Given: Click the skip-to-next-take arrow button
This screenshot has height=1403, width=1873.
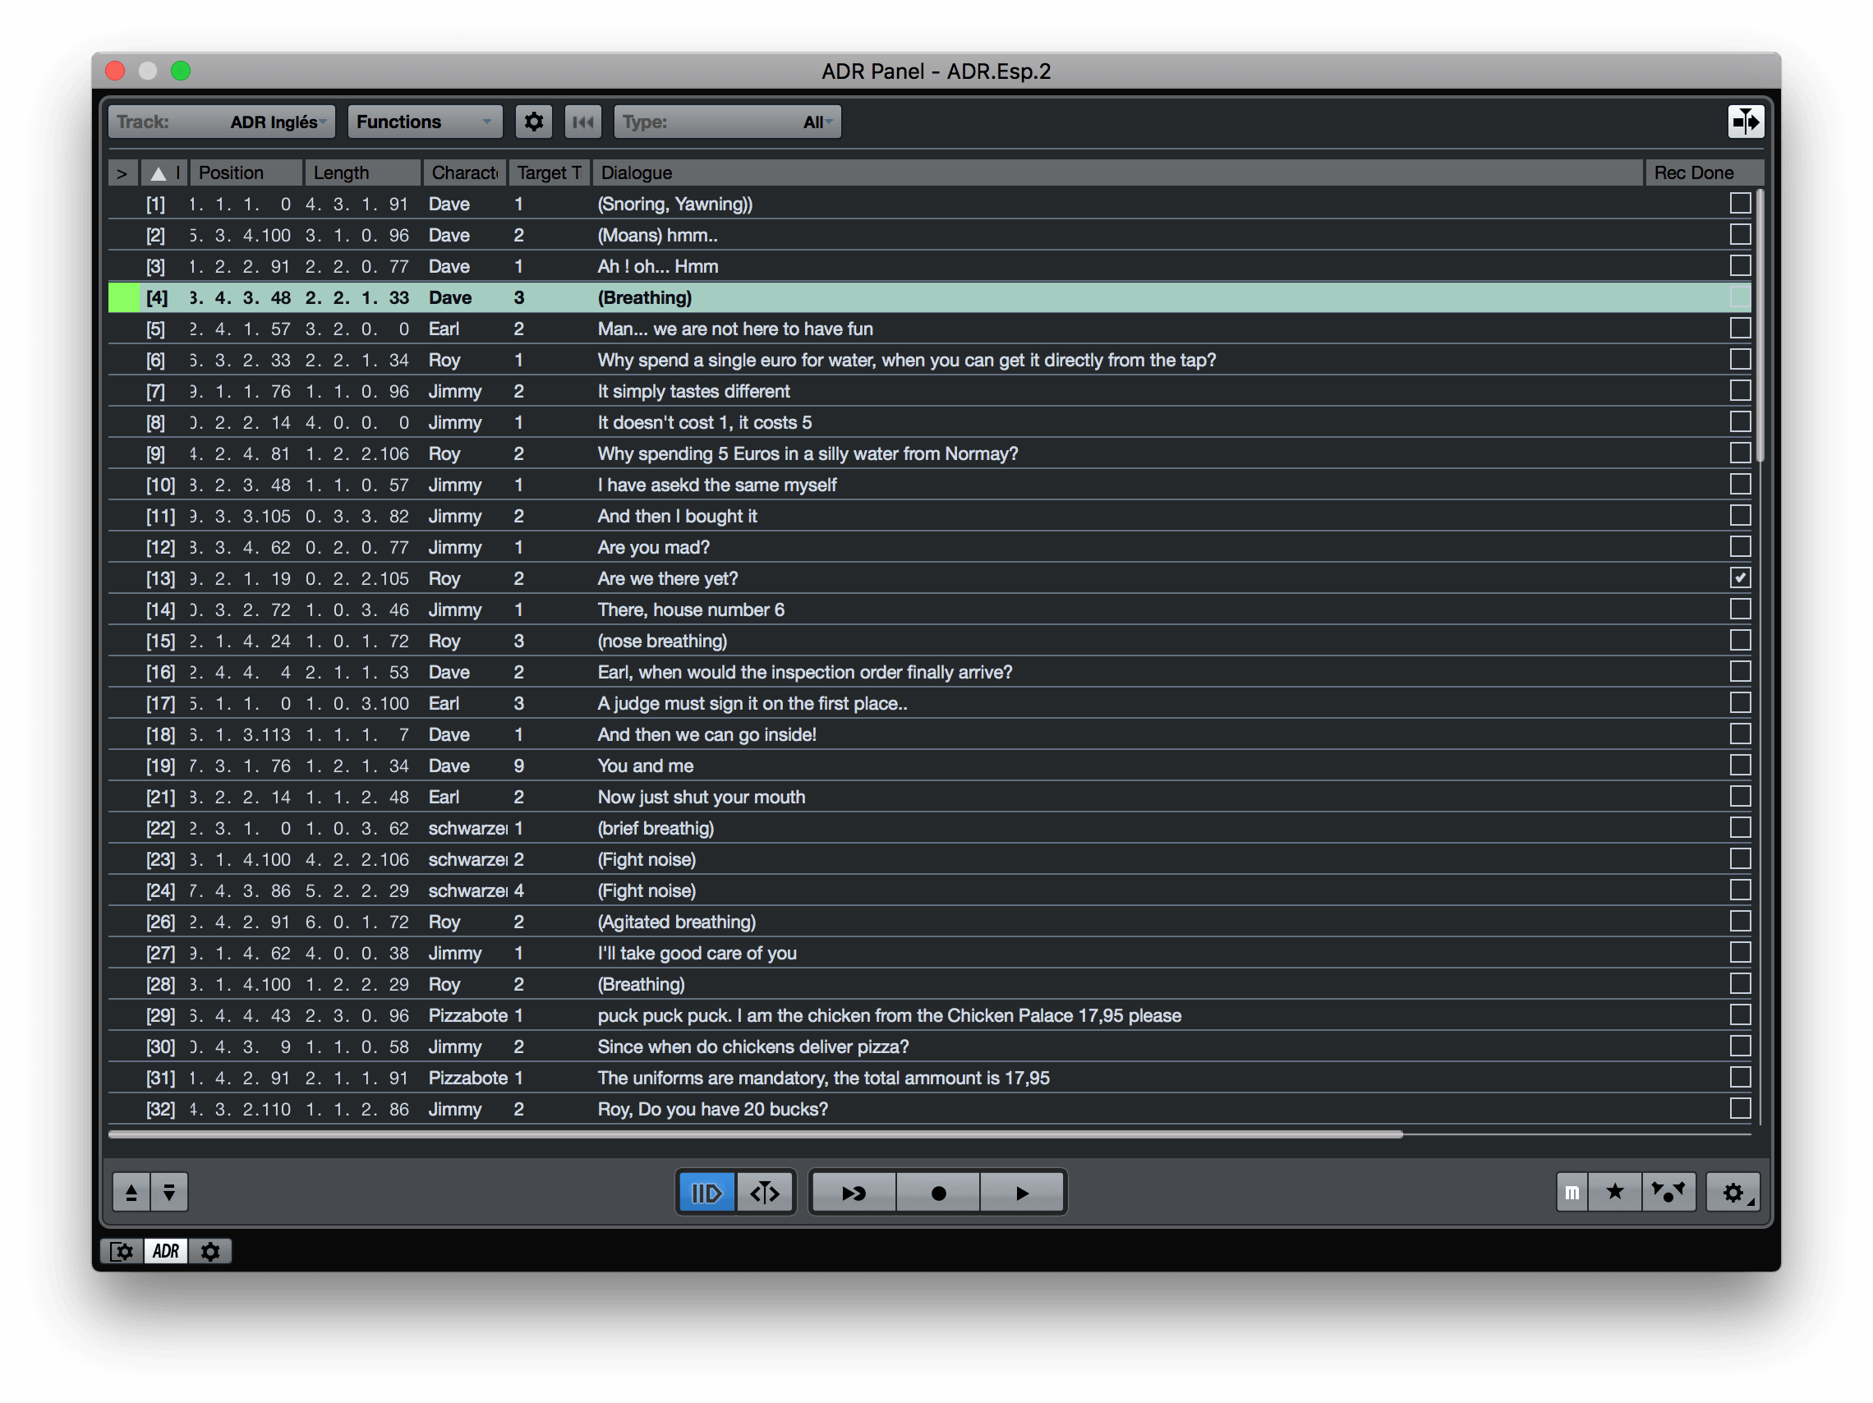Looking at the screenshot, I should (x=854, y=1192).
